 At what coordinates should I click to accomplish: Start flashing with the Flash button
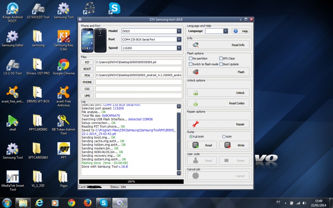[x=218, y=72]
